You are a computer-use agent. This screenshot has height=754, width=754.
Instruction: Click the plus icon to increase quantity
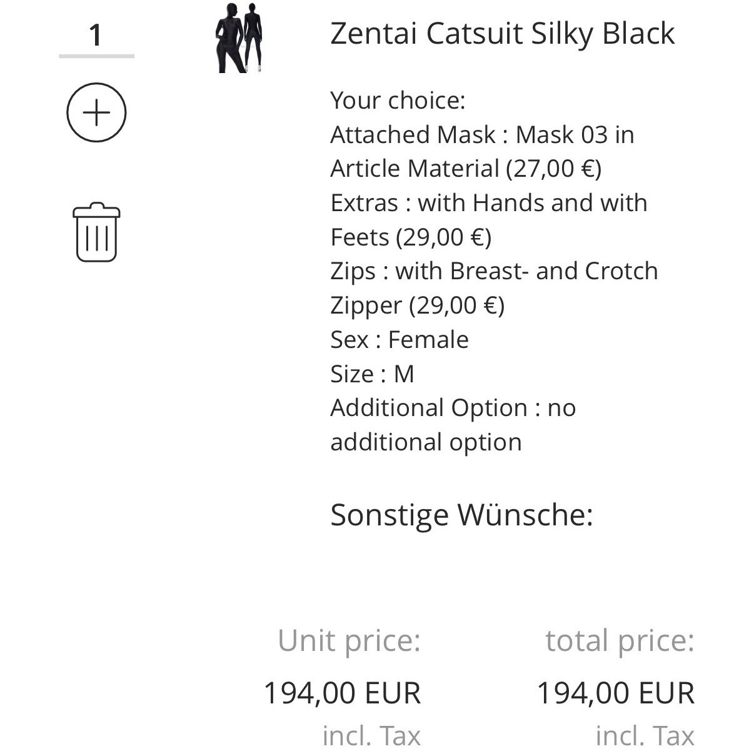[x=96, y=112]
